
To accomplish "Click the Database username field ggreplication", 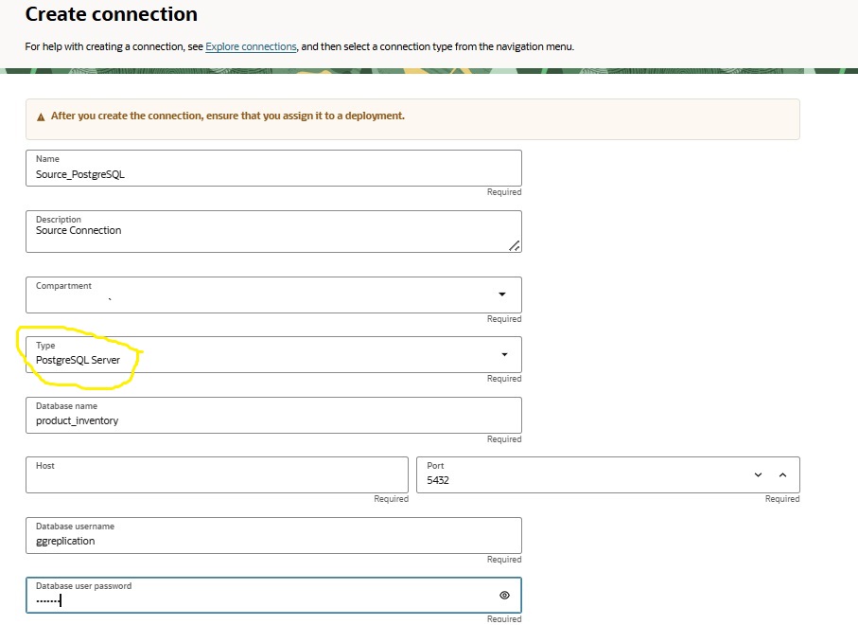I will pyautogui.click(x=273, y=535).
